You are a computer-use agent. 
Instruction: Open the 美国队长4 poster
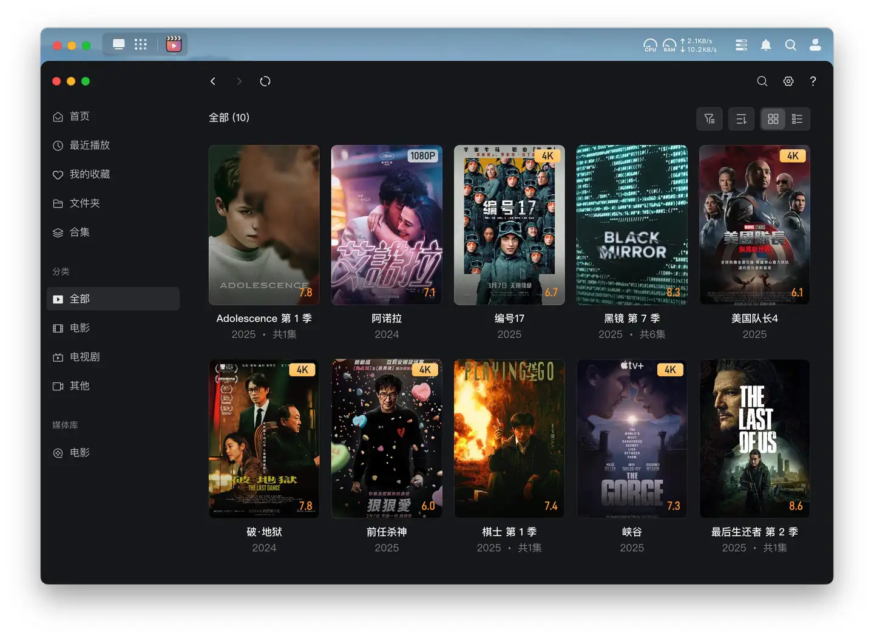754,225
